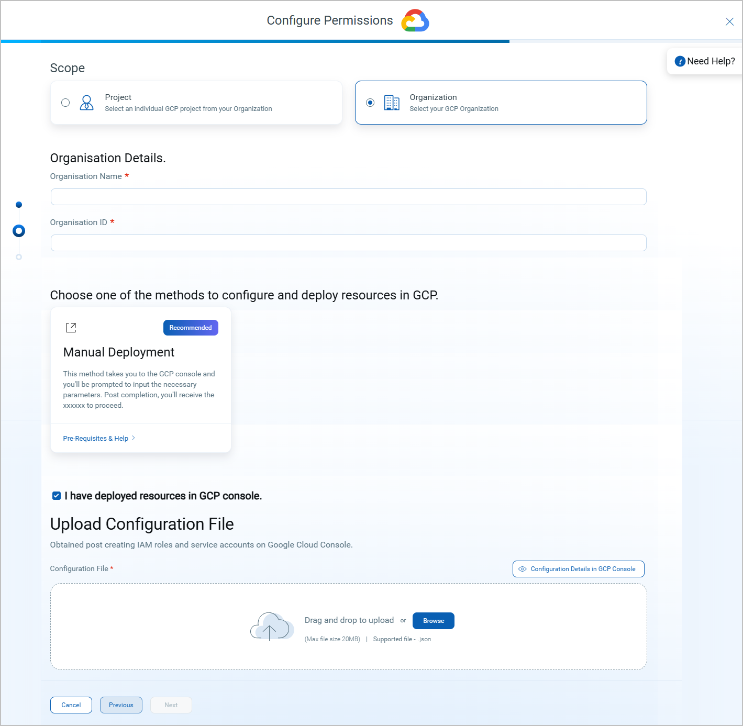The height and width of the screenshot is (726, 743).
Task: Click the upload cloud icon
Action: tap(271, 627)
